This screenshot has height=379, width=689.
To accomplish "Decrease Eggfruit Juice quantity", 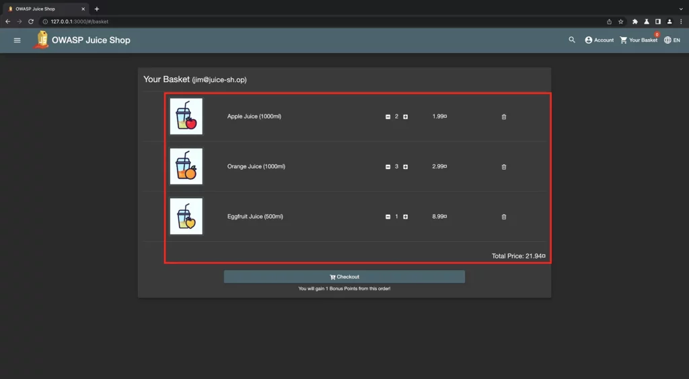I will pyautogui.click(x=388, y=217).
